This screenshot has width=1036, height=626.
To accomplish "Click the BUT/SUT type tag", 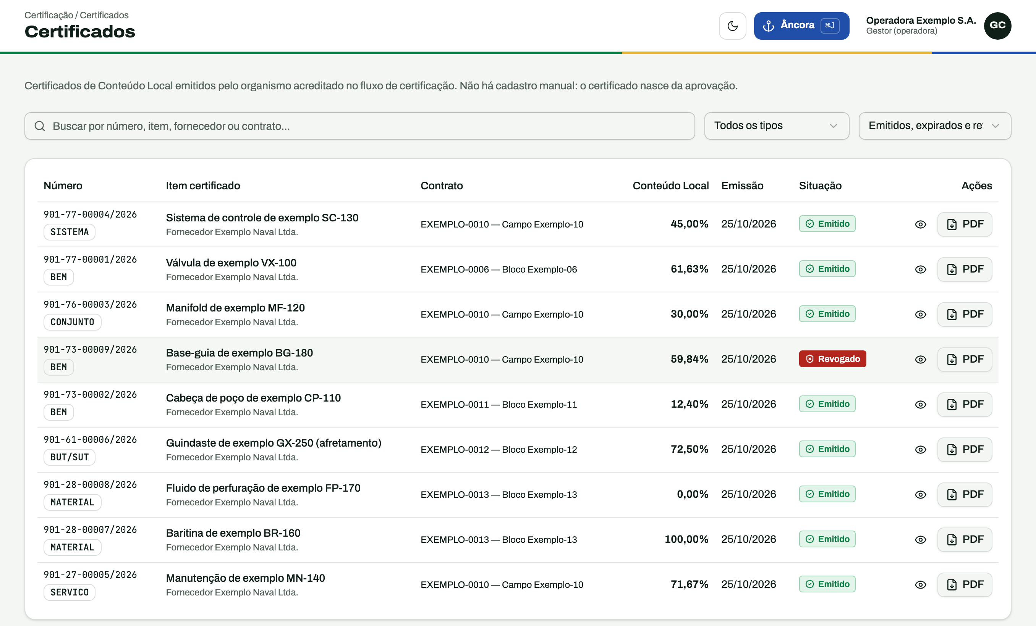I will click(70, 457).
